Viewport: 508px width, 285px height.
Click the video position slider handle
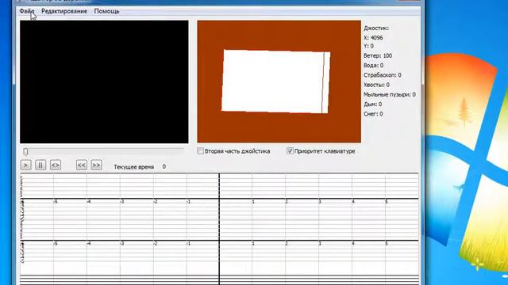[x=25, y=151]
